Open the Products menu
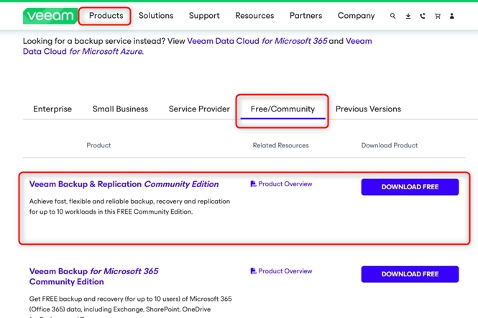 [x=106, y=16]
